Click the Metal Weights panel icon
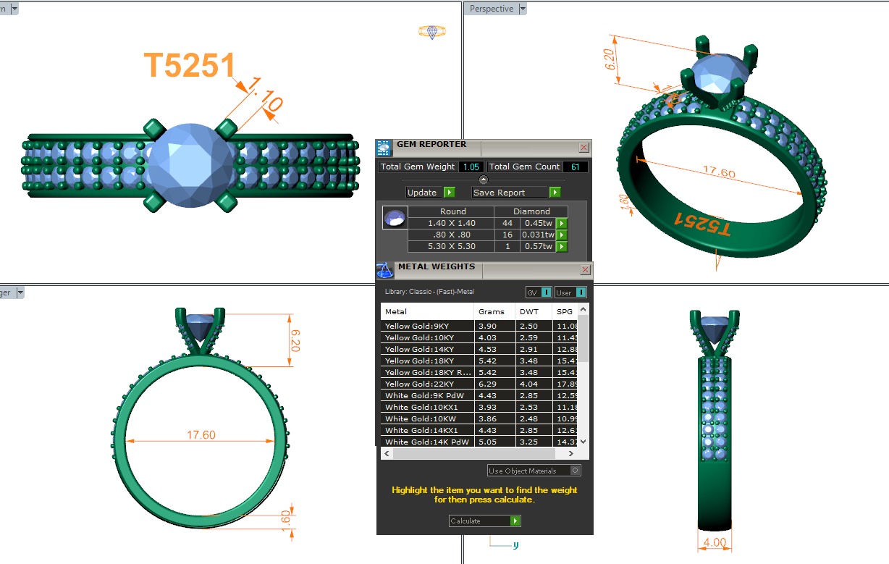The image size is (889, 564). 385,269
